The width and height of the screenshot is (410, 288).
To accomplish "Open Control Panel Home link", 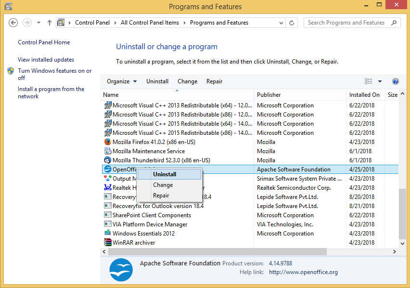I will [x=44, y=42].
